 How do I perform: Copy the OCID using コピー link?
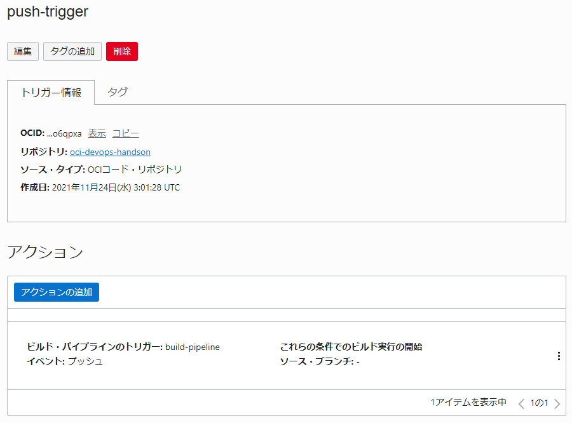[125, 133]
